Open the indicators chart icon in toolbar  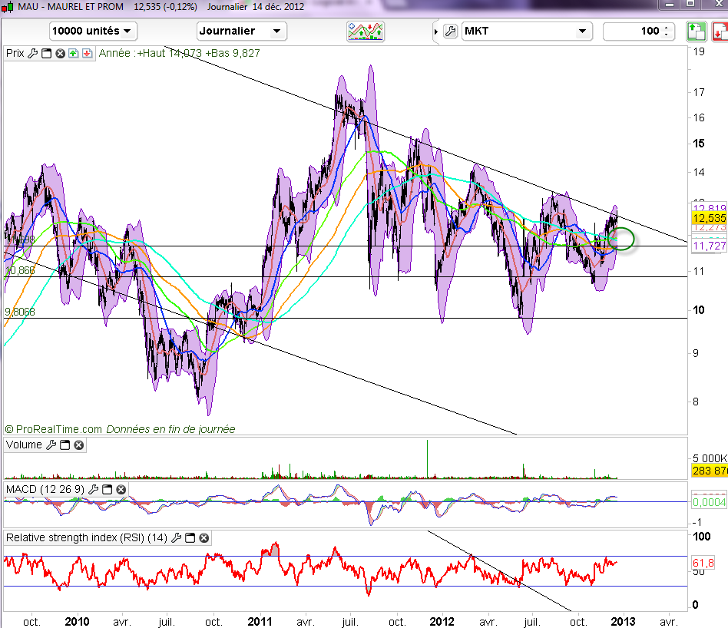pos(366,31)
